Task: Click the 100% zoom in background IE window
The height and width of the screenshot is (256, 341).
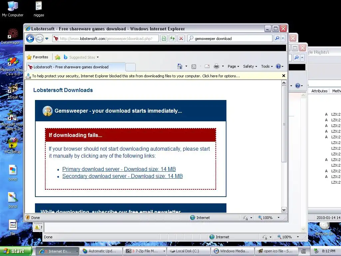Action: [x=285, y=237]
